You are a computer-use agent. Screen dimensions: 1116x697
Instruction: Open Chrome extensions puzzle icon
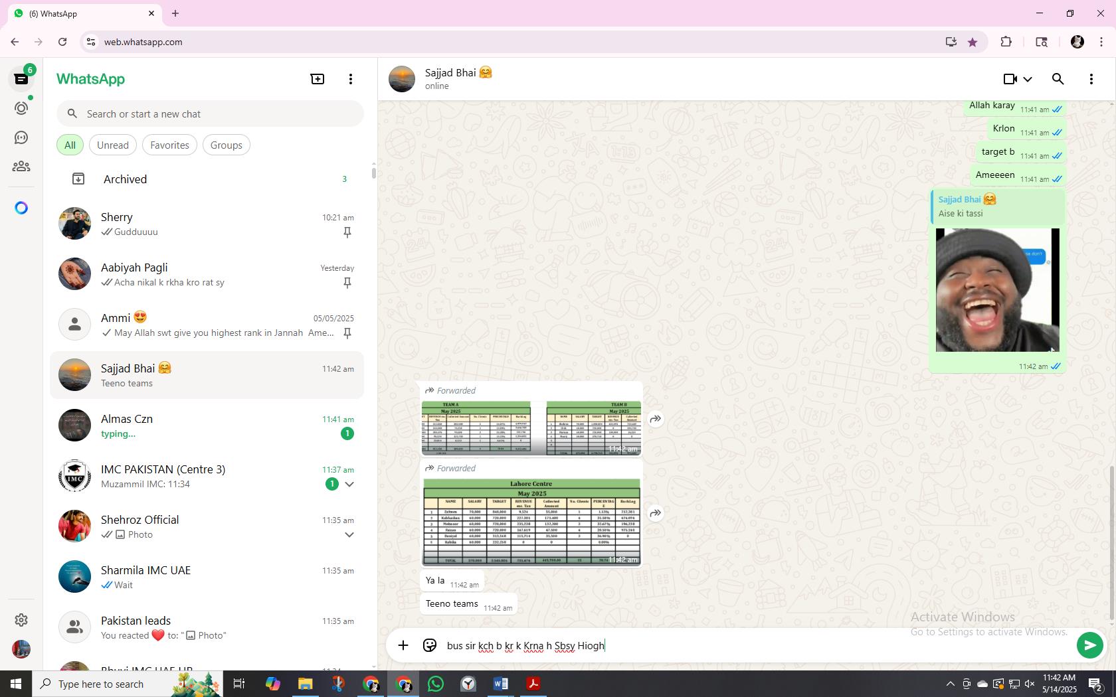point(1006,42)
